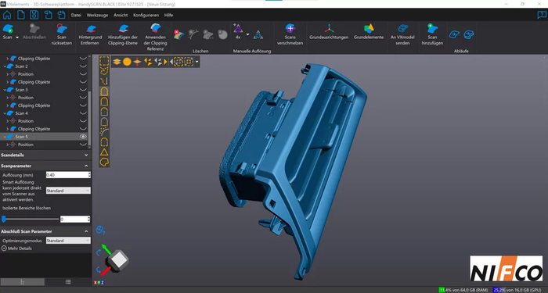Start scanning with the Scan button
The image size is (548, 293).
[x=7, y=31]
